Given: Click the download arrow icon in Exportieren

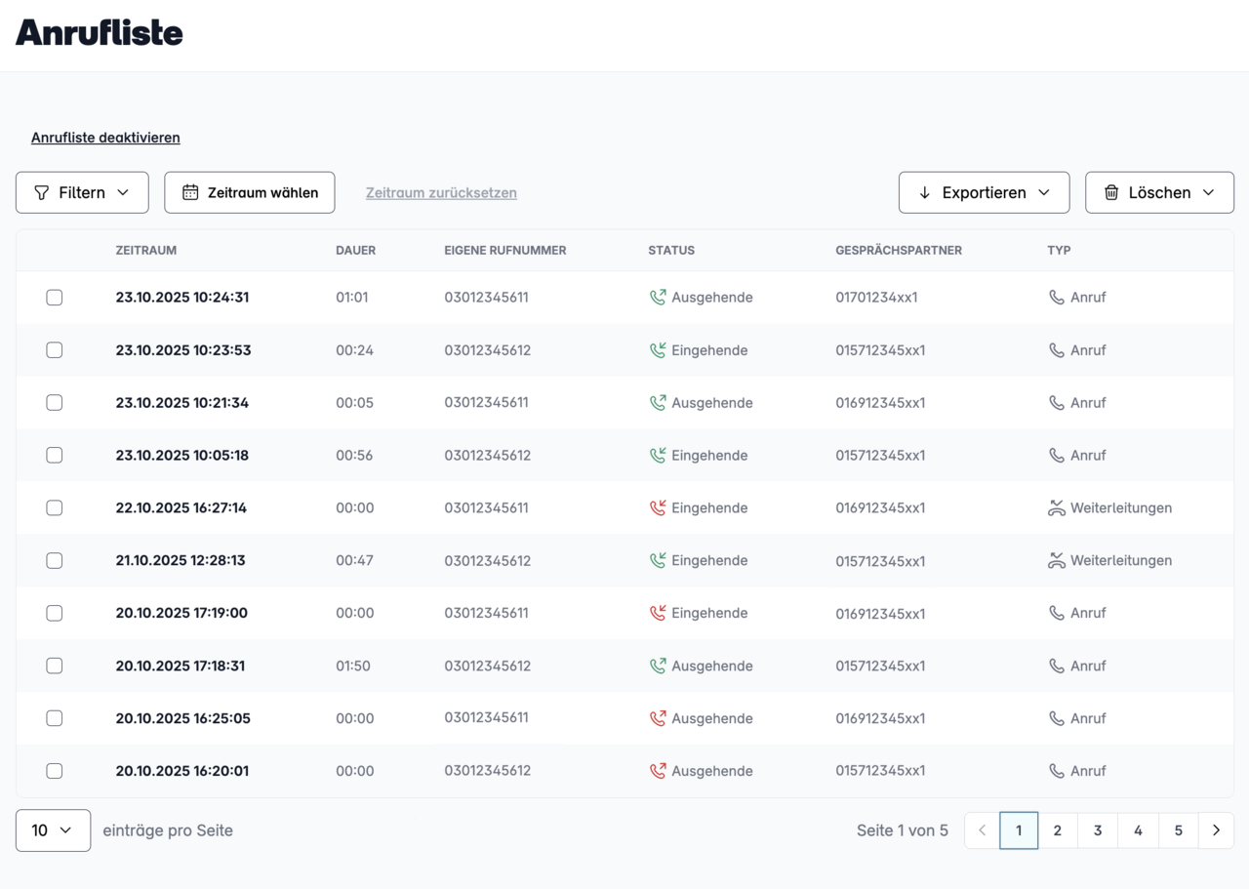Looking at the screenshot, I should point(924,193).
